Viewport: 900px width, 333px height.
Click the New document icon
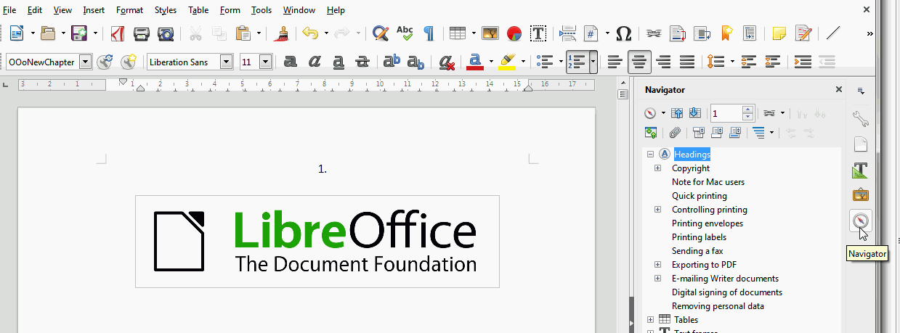click(17, 33)
